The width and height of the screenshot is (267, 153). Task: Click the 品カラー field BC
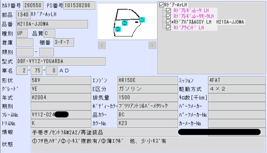tap(148, 115)
